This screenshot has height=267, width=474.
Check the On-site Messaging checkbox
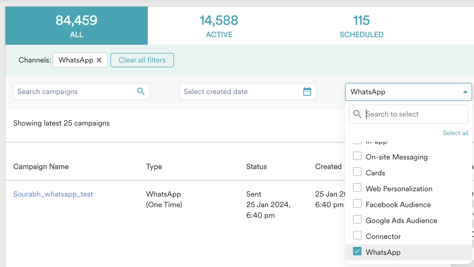pos(357,156)
